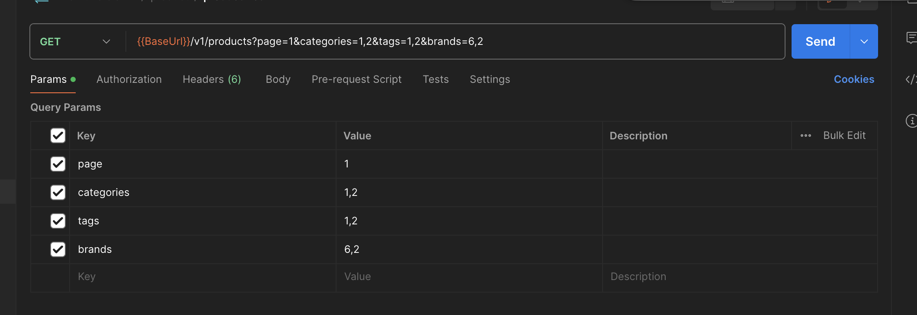Click the empty Key field in last row
Screen dimensions: 917x315
coord(202,277)
